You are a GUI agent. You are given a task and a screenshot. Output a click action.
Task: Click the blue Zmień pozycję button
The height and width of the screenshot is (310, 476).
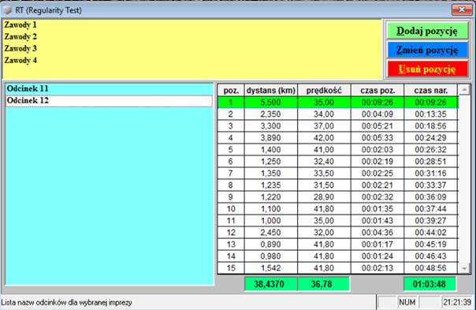427,50
